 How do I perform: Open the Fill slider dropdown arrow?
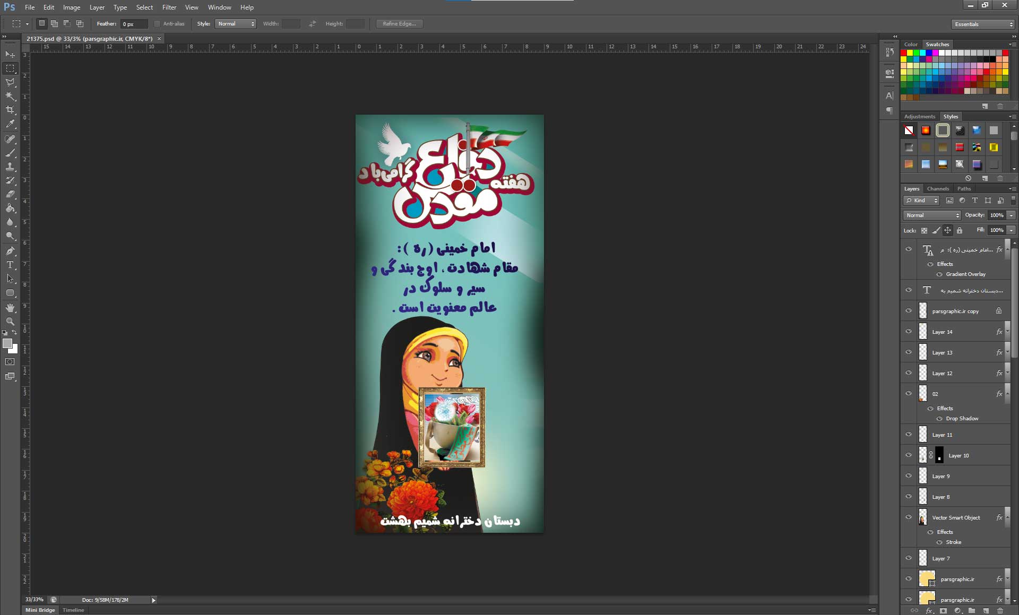point(1012,230)
